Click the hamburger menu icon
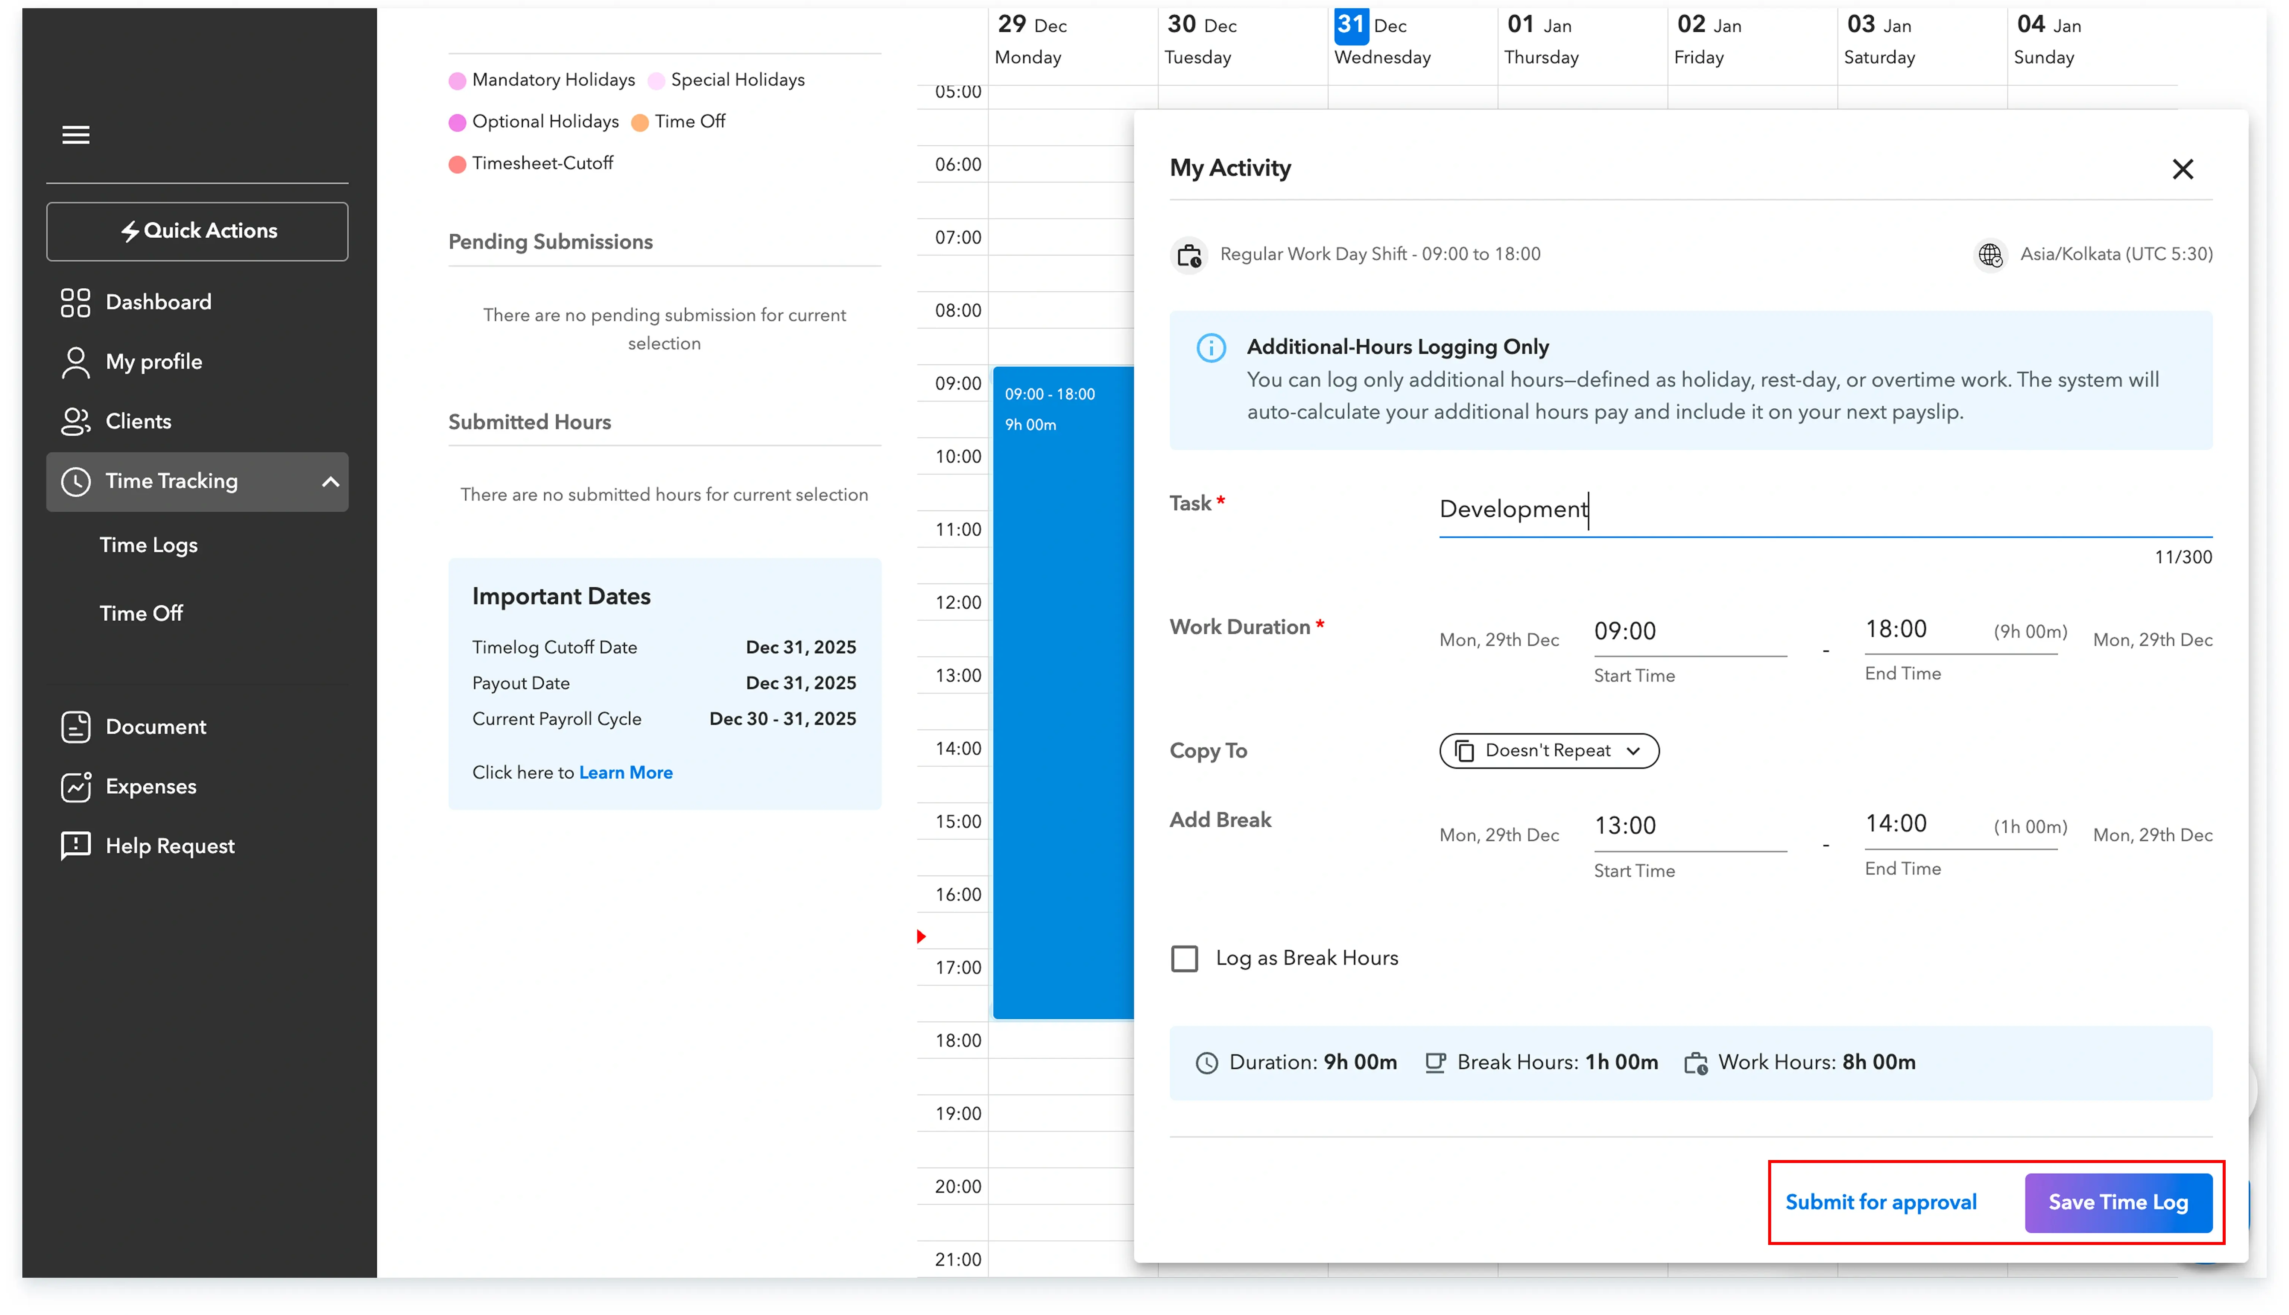The image size is (2289, 1315). (x=76, y=134)
